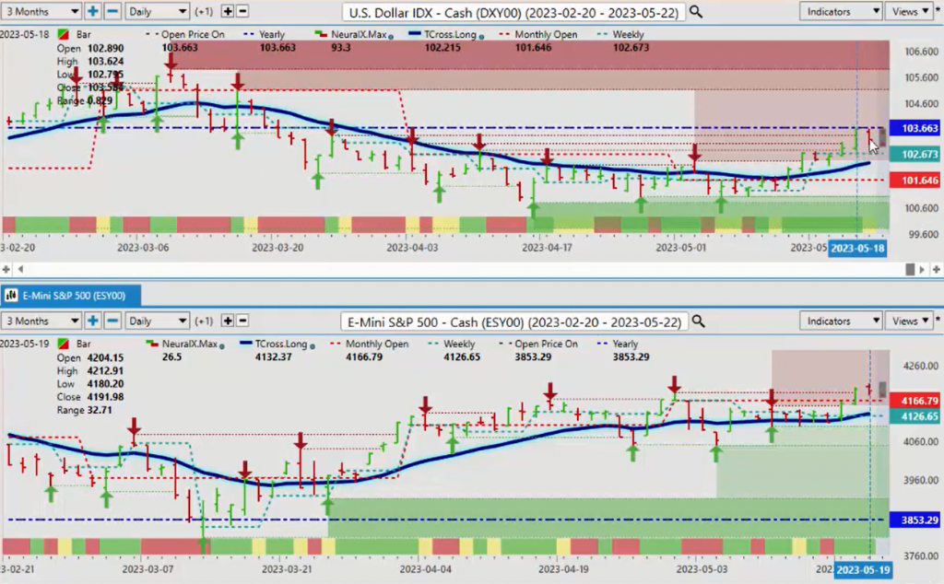Screen dimensions: 944x584
Task: Click the Bar type icon in the E-Mini legend
Action: pos(64,344)
